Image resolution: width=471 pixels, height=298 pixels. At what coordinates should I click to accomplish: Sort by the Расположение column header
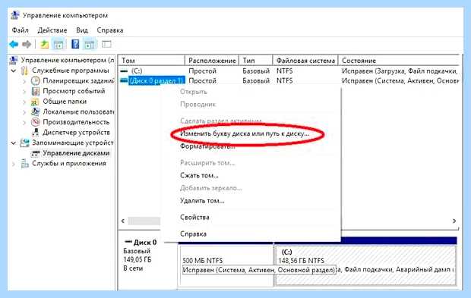pyautogui.click(x=212, y=60)
